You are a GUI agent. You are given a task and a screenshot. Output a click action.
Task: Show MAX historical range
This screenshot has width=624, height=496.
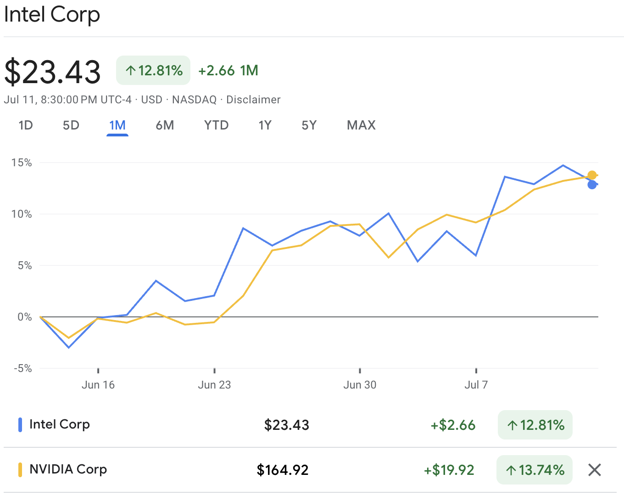coord(361,125)
